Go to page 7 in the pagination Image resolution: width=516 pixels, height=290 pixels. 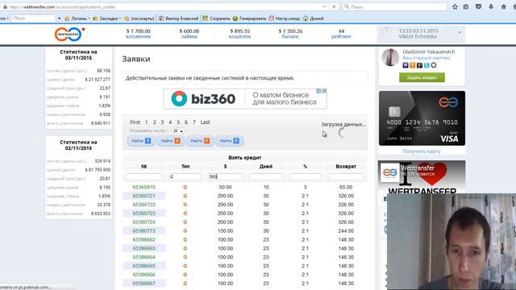[194, 122]
